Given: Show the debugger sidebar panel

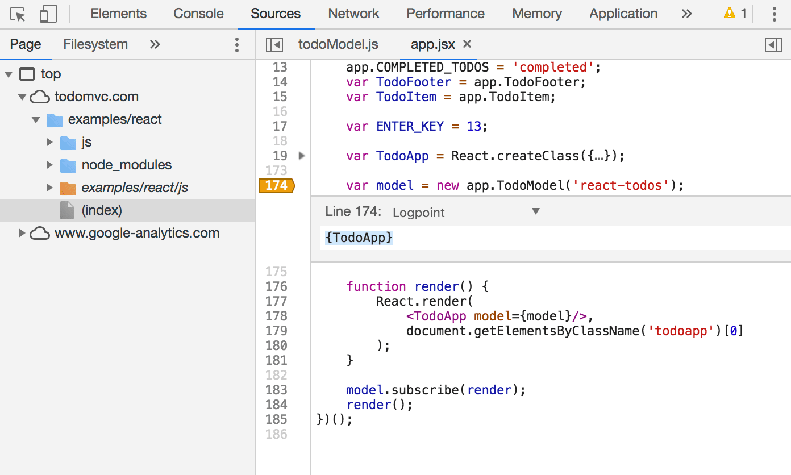Looking at the screenshot, I should point(774,44).
